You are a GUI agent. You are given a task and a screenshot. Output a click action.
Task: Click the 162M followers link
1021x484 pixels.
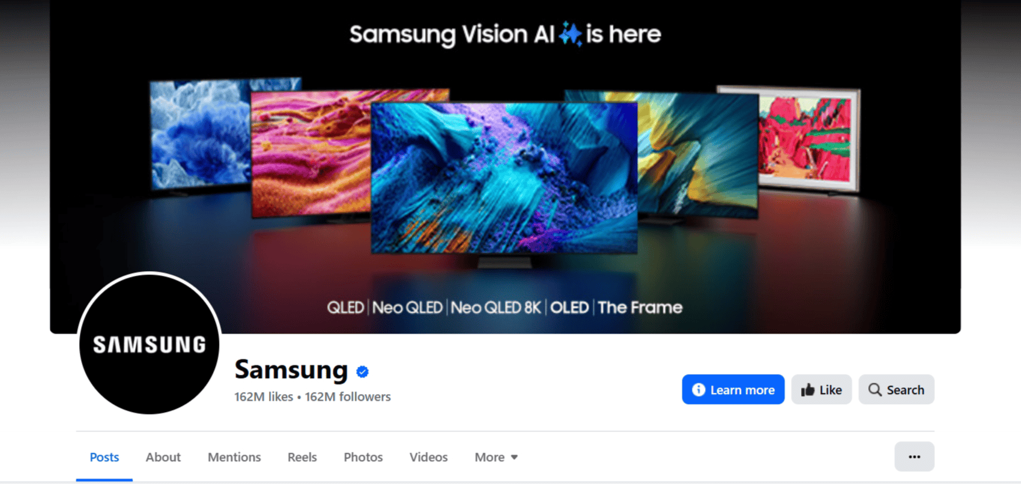(x=348, y=397)
